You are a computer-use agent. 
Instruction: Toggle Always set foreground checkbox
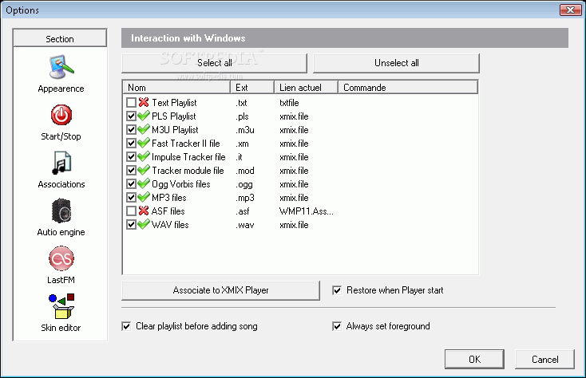(x=337, y=326)
